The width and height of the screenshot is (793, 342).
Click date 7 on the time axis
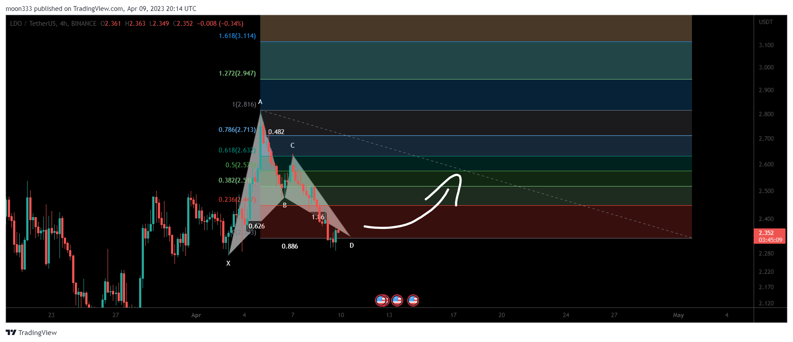click(x=293, y=315)
